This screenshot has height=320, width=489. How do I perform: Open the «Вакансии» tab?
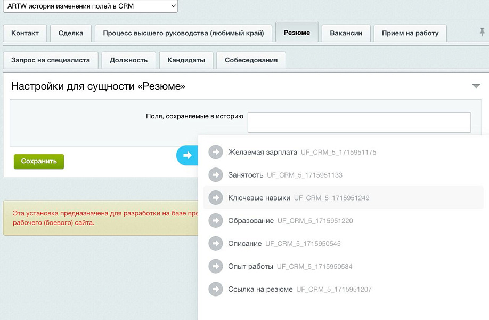[x=346, y=33]
